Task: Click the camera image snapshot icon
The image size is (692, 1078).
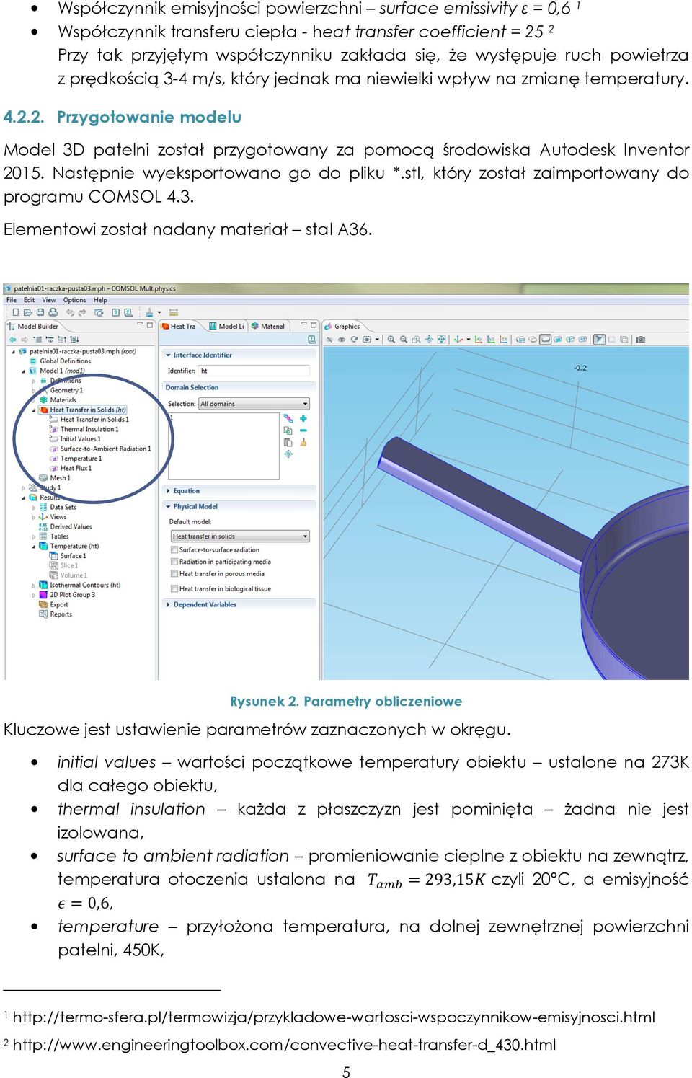Action: click(641, 339)
